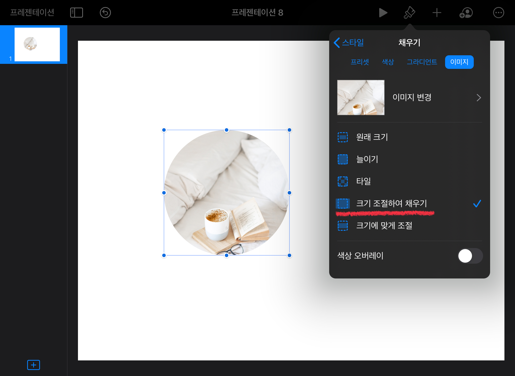Select the 원래 크기 fill option
The image size is (515, 376).
372,137
